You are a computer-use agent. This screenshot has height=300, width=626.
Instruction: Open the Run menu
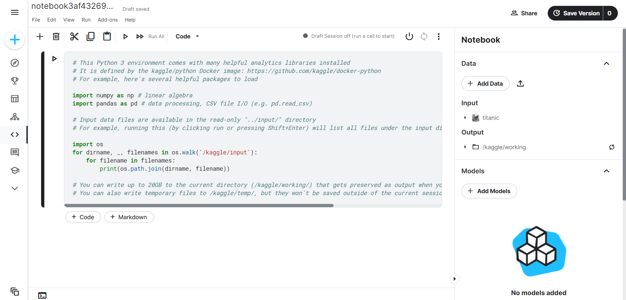[x=86, y=20]
